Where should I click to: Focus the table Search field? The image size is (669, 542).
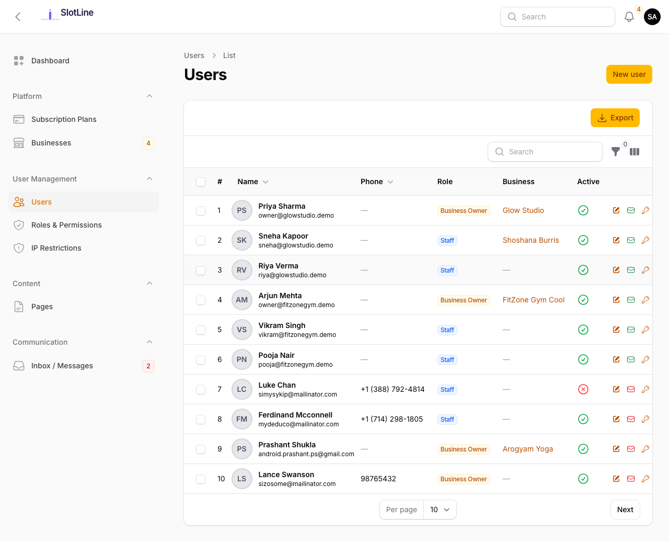click(545, 152)
